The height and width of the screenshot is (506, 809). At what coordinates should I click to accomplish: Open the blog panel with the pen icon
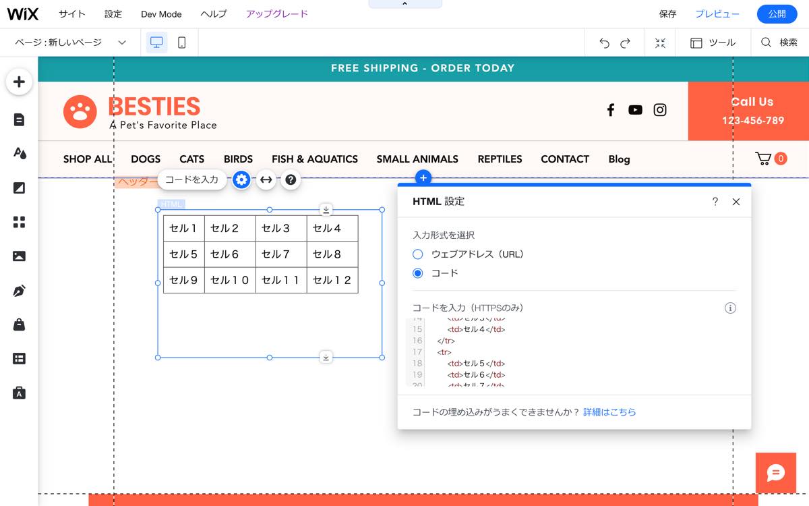(20, 289)
